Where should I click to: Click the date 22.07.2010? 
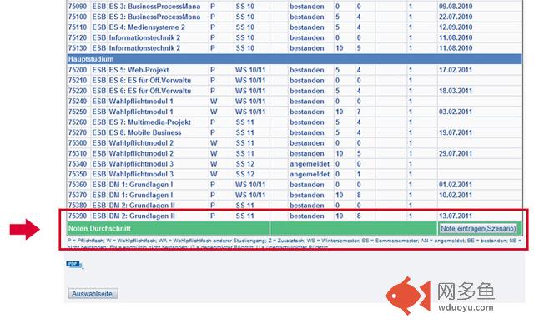[456, 17]
